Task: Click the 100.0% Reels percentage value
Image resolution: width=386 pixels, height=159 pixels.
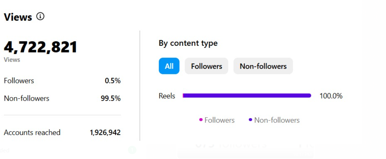Action: point(331,96)
